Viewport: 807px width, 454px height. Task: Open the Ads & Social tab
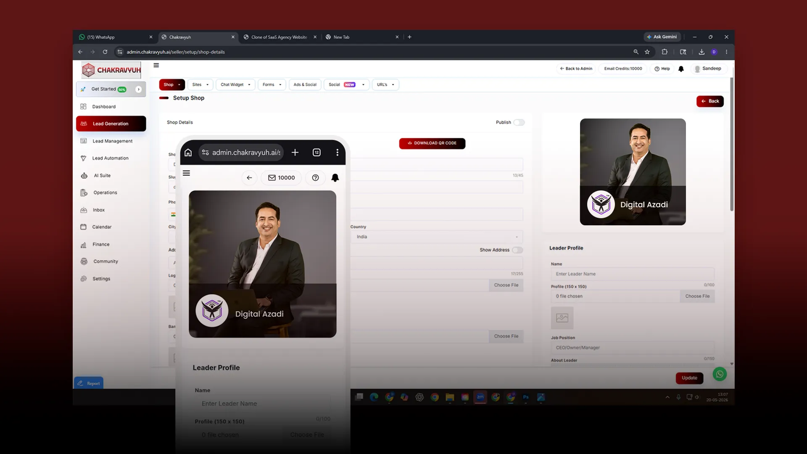(x=305, y=85)
